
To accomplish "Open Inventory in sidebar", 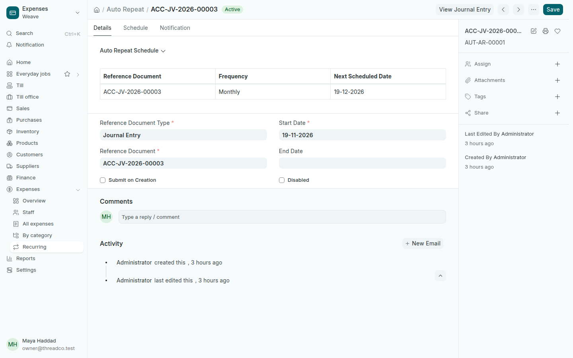I will pos(44,132).
